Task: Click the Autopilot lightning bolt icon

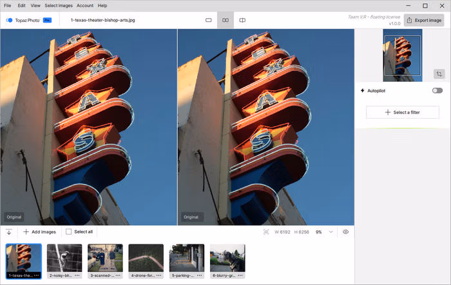Action: [x=362, y=91]
